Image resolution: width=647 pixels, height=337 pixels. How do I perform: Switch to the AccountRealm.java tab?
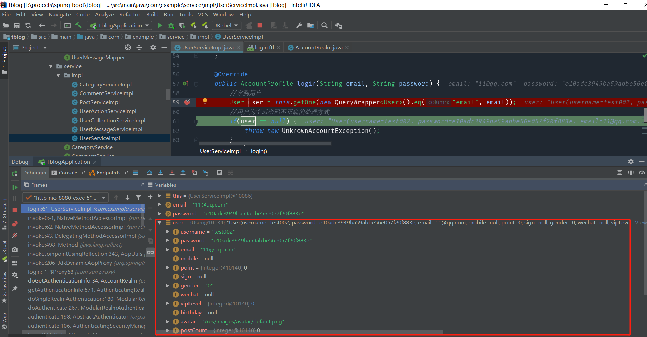(319, 47)
